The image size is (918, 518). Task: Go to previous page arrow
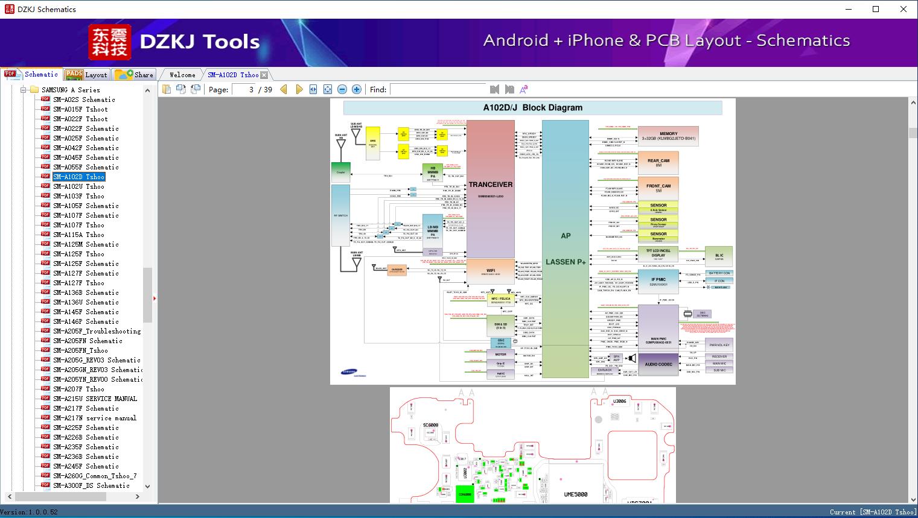click(x=284, y=89)
